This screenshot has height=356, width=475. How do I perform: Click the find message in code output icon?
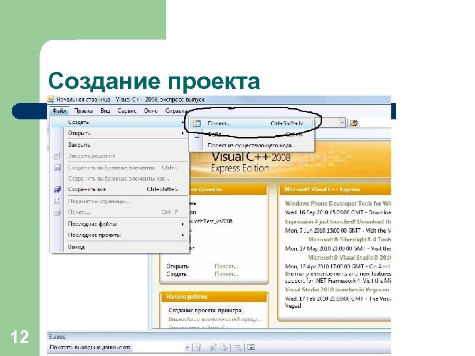click(x=199, y=347)
